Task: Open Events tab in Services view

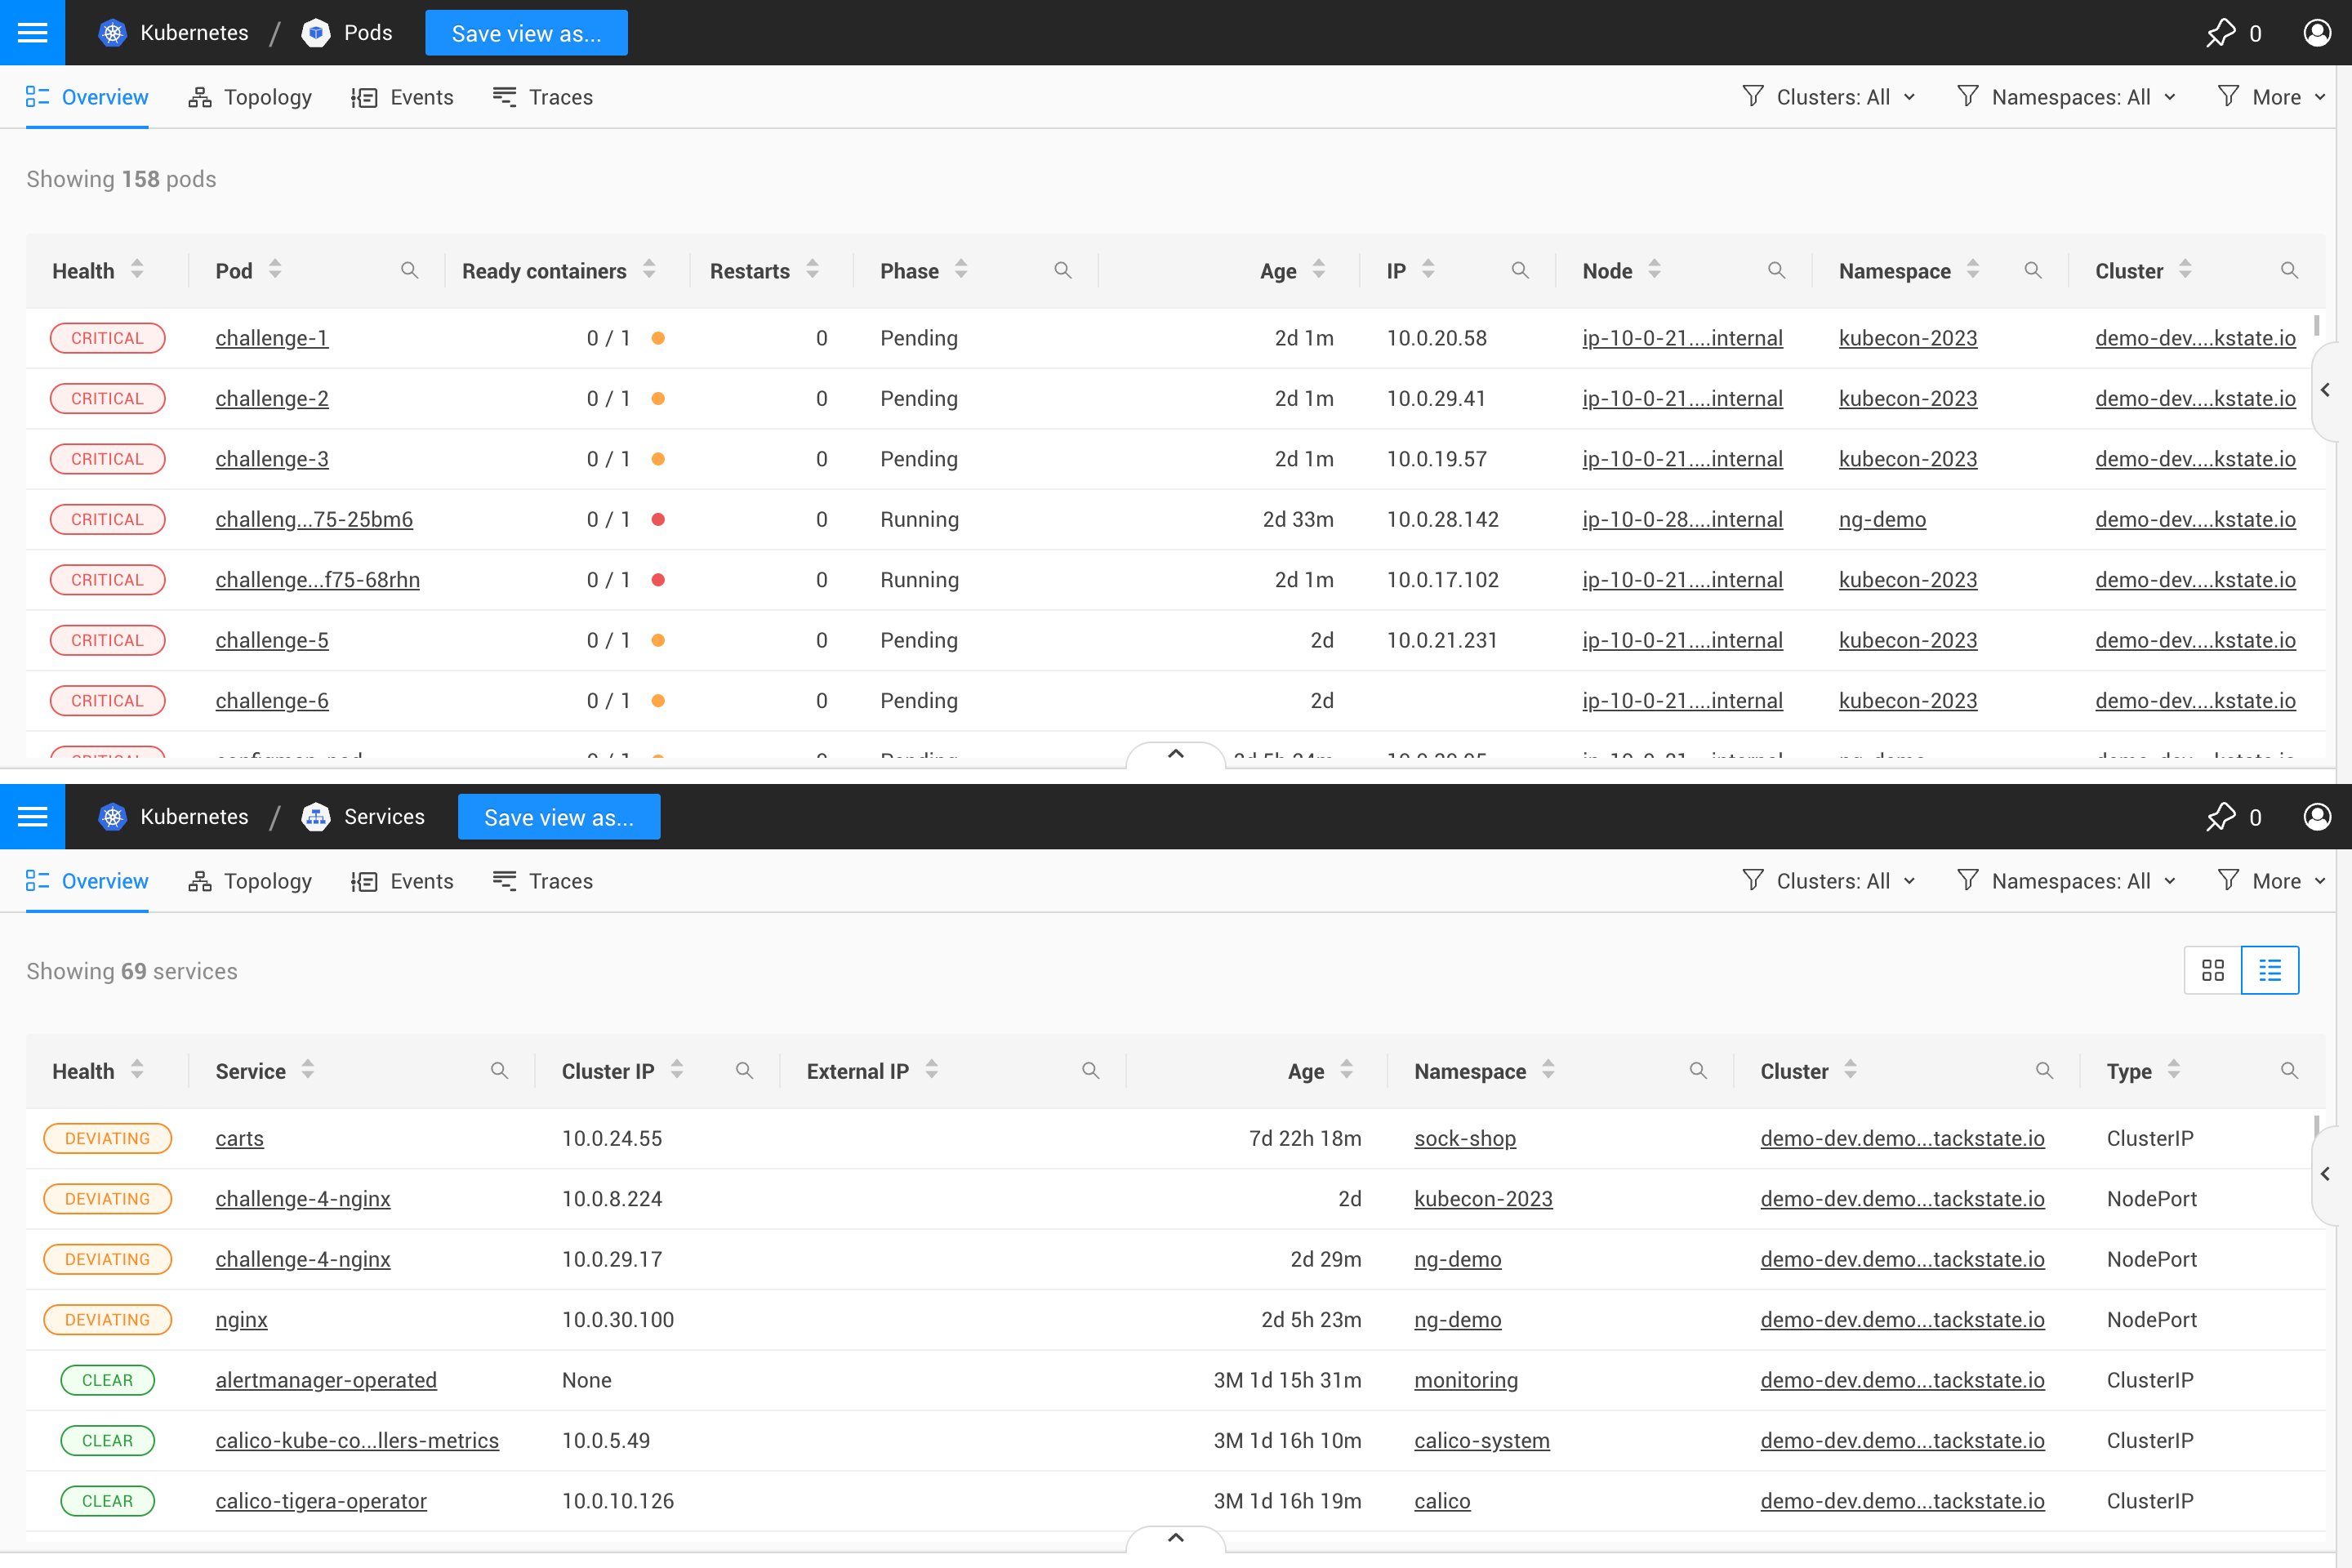Action: point(403,881)
